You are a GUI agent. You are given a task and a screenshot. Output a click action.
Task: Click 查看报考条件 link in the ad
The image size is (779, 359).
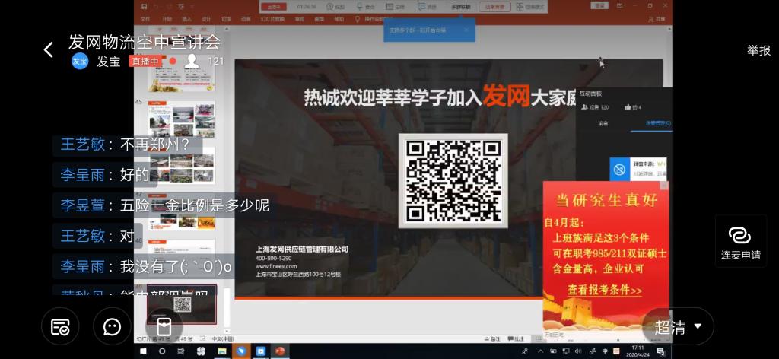point(605,291)
